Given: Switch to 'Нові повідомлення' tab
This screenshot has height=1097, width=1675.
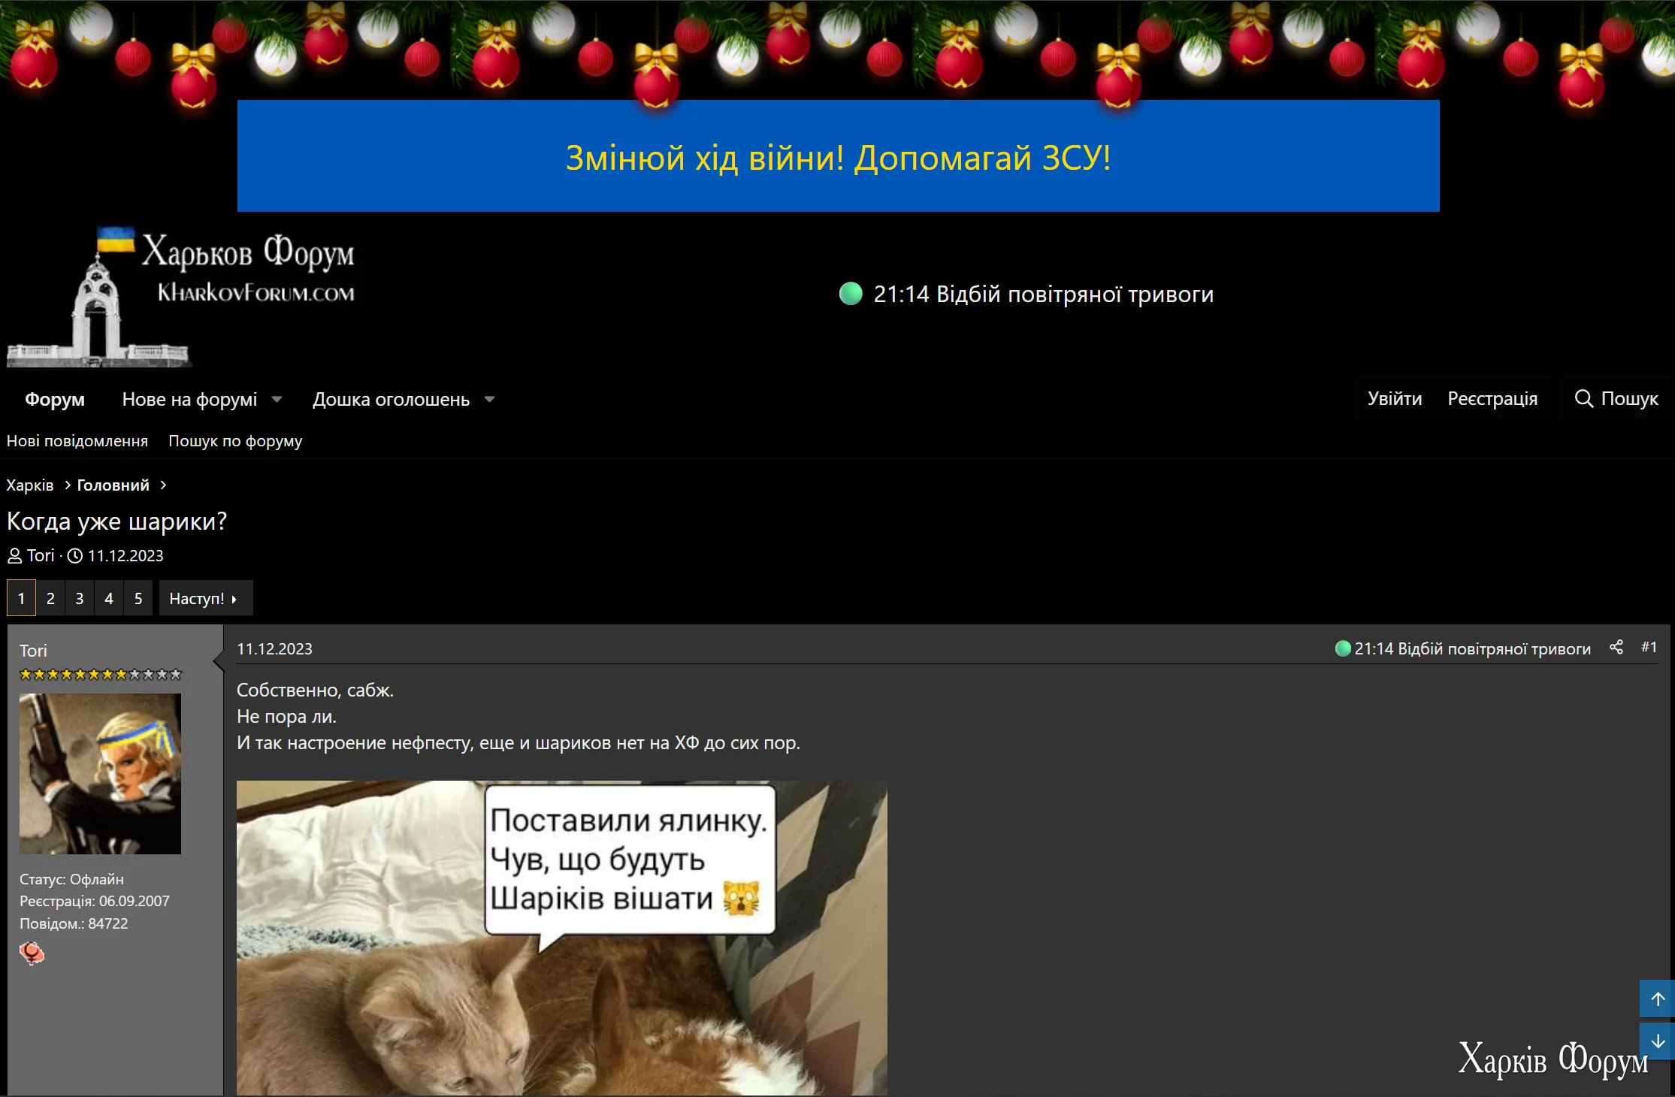Looking at the screenshot, I should pos(77,441).
